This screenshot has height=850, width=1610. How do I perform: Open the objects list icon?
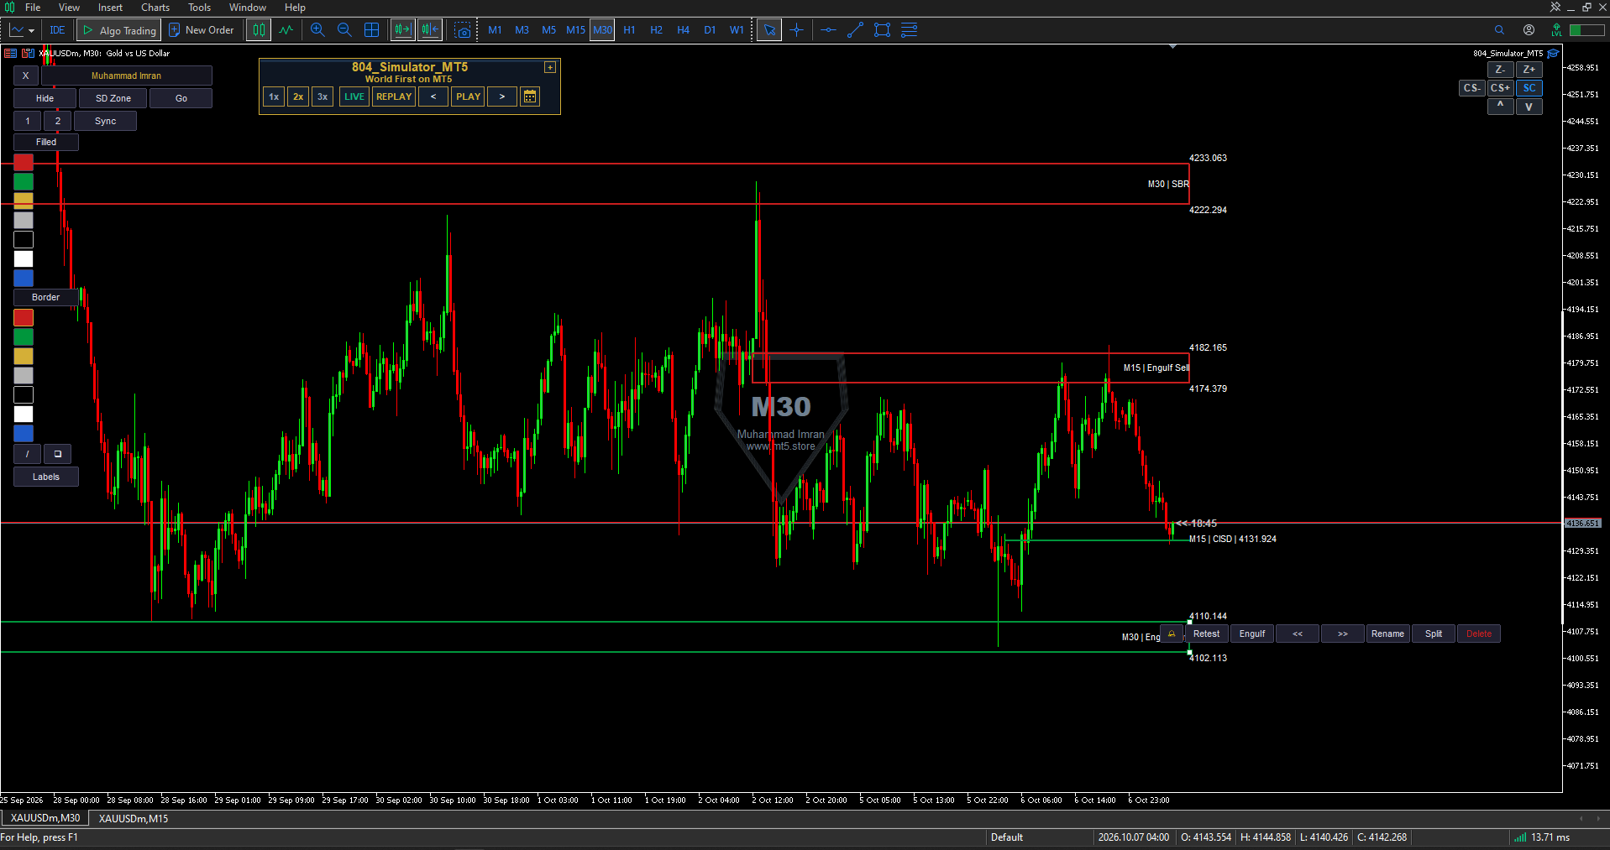tap(909, 30)
